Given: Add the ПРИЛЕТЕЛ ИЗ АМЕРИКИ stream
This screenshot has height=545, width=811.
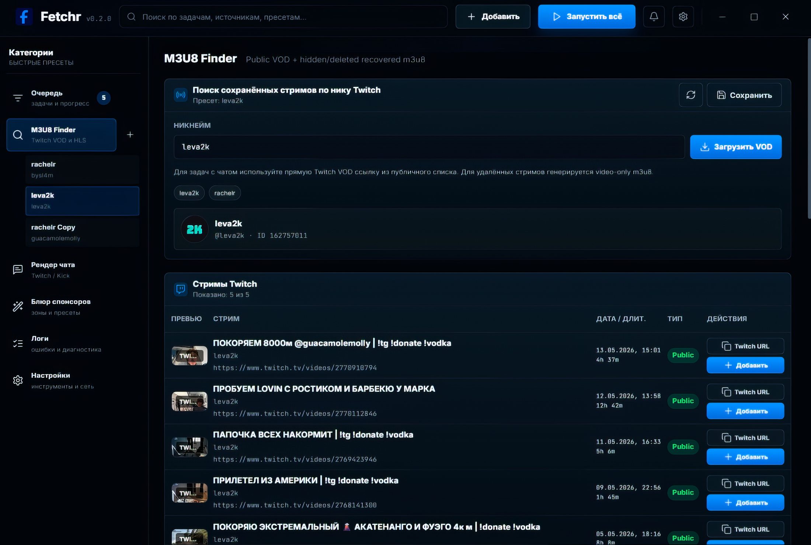Looking at the screenshot, I should pyautogui.click(x=745, y=503).
